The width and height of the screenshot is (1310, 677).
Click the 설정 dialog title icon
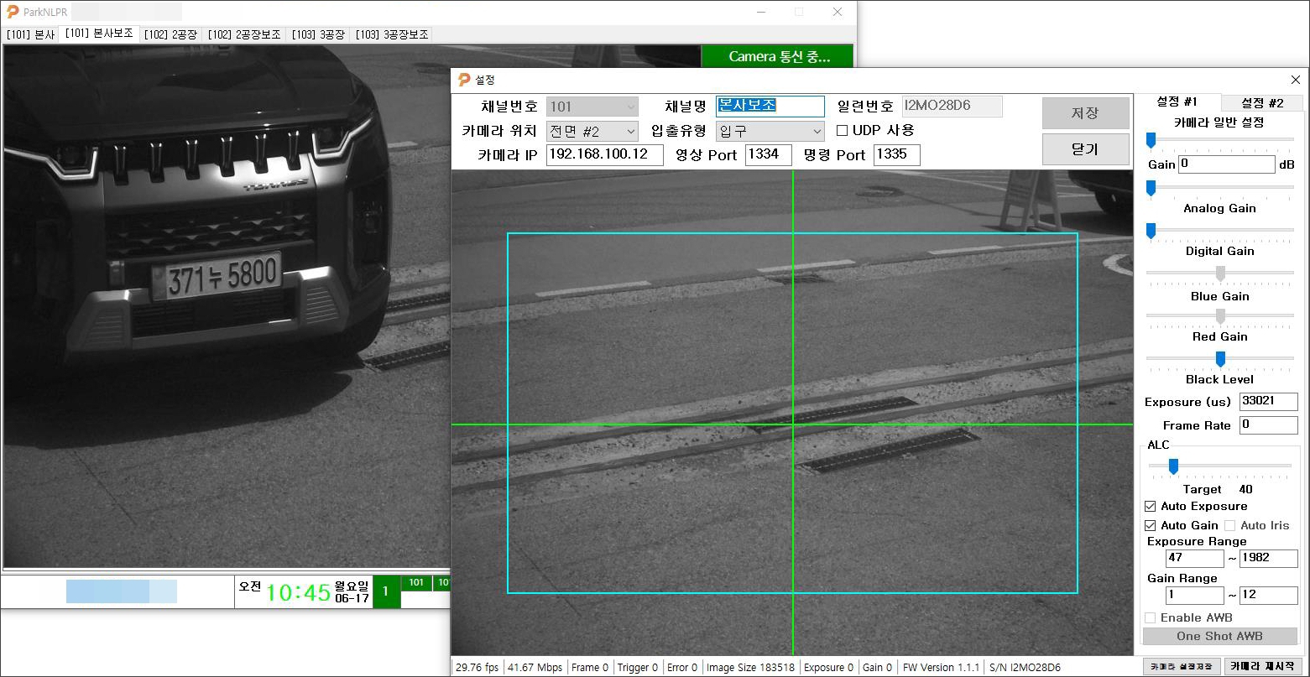[464, 80]
